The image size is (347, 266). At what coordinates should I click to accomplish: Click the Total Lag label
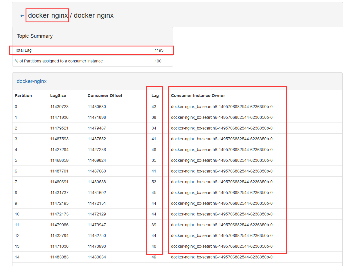tap(23, 50)
